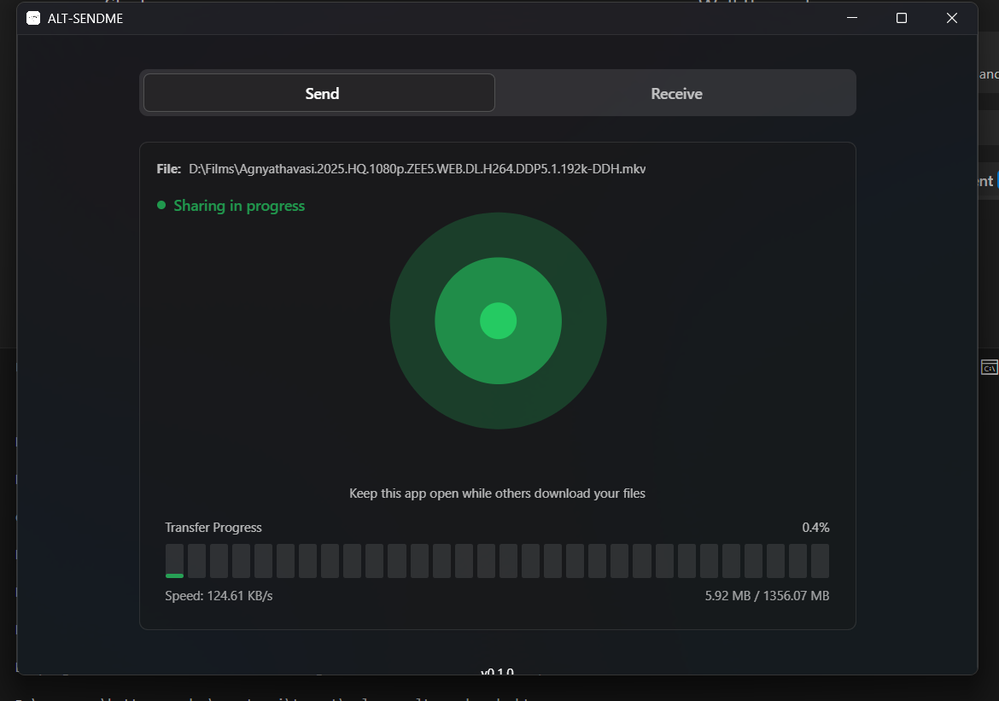
Task: Click the Keep this app open message
Action: coord(498,494)
